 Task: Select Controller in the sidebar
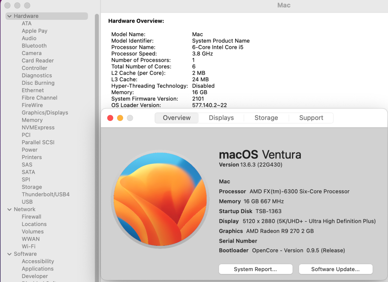35,68
